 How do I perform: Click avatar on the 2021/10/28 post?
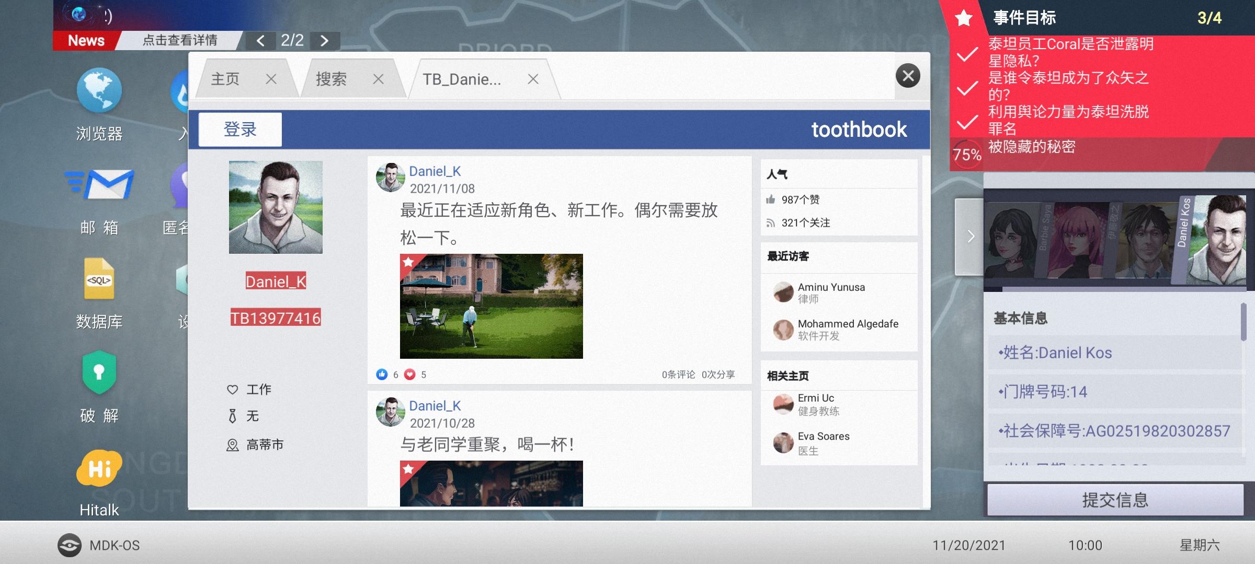click(390, 412)
